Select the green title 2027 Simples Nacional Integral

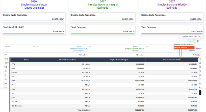(103, 5)
